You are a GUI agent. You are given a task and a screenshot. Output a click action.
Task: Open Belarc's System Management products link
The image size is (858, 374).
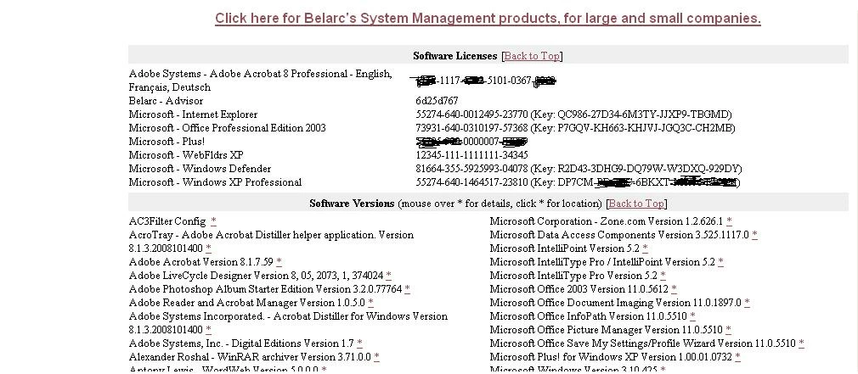[488, 18]
